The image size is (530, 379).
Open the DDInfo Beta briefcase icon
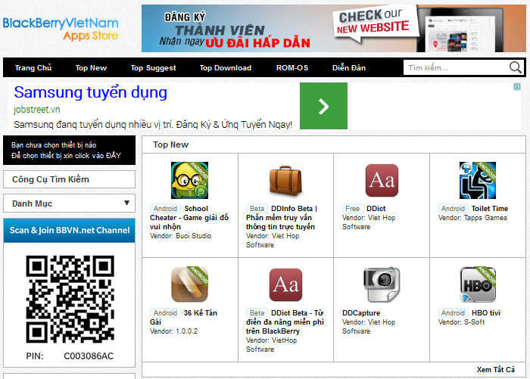[285, 180]
